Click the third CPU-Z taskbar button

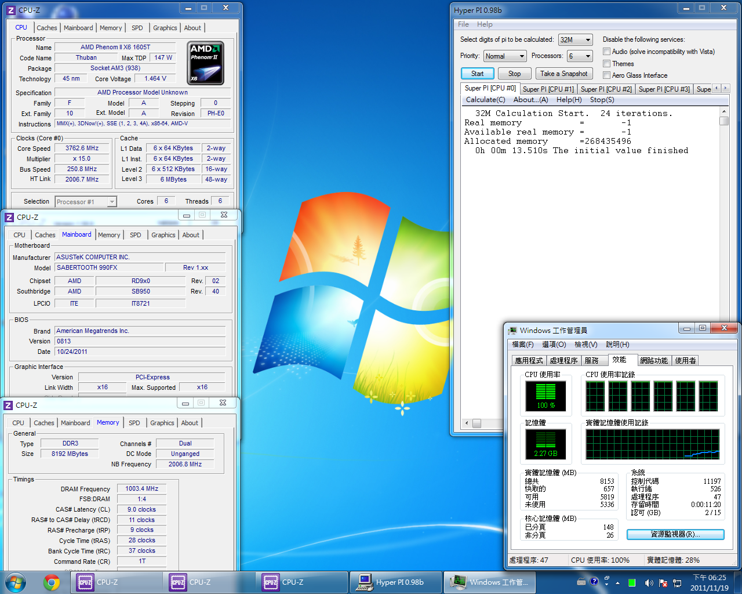301,582
